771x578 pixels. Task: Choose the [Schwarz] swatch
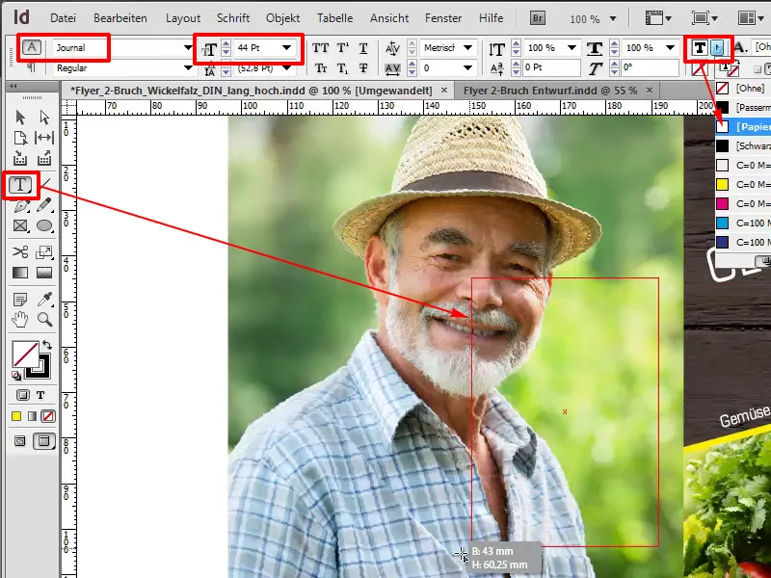tap(742, 146)
